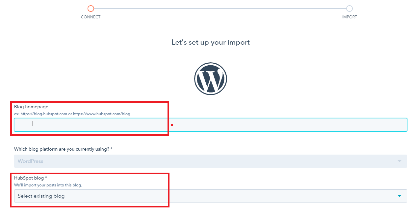Viewport: 415px width, 214px height.
Task: Click the disabled WordPress platform combo box
Action: 210,161
